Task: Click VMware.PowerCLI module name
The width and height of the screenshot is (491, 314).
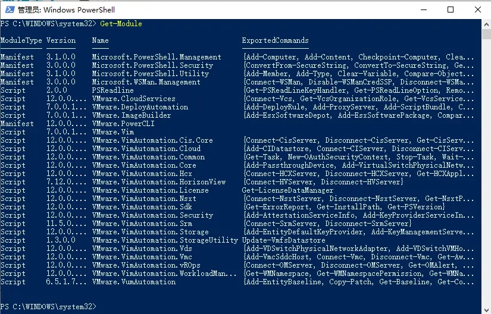Action: pos(123,124)
